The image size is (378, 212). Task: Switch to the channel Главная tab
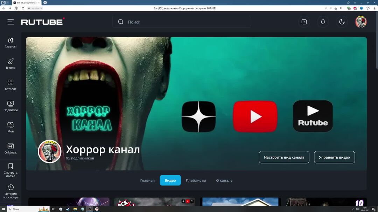147,180
